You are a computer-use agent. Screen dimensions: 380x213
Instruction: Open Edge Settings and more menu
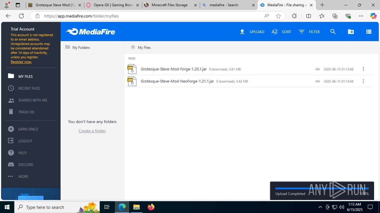361,16
